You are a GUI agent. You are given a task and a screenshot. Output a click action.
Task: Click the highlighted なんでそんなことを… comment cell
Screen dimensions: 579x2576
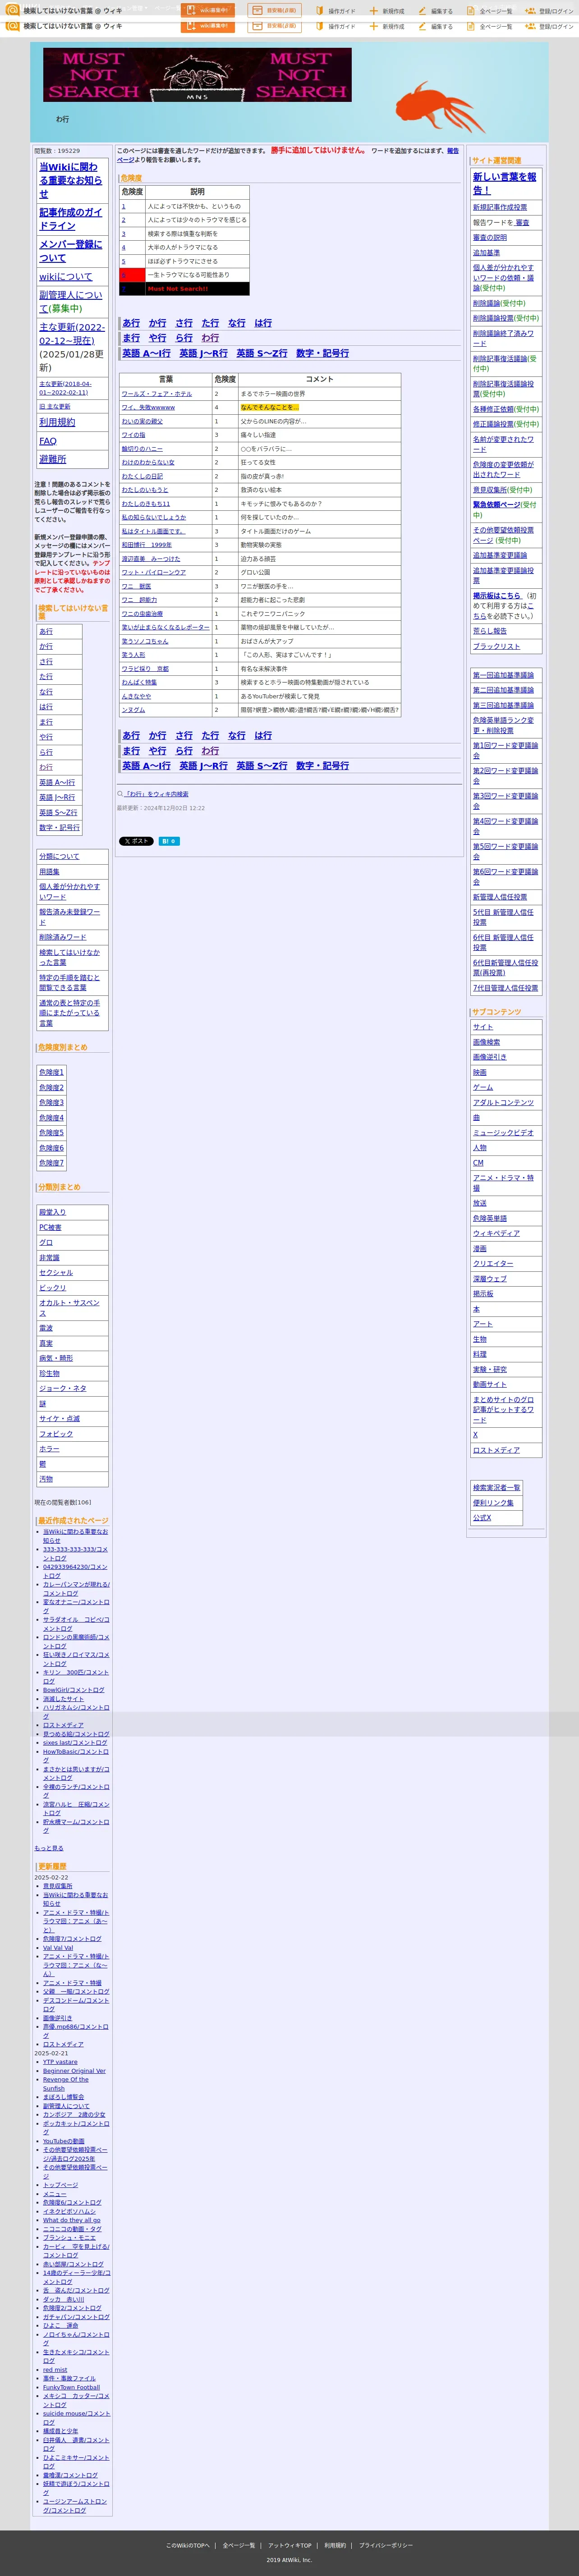click(x=270, y=408)
